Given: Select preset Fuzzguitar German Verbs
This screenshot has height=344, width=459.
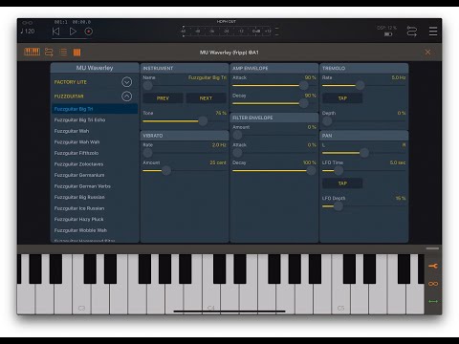Looking at the screenshot, I should [x=95, y=186].
